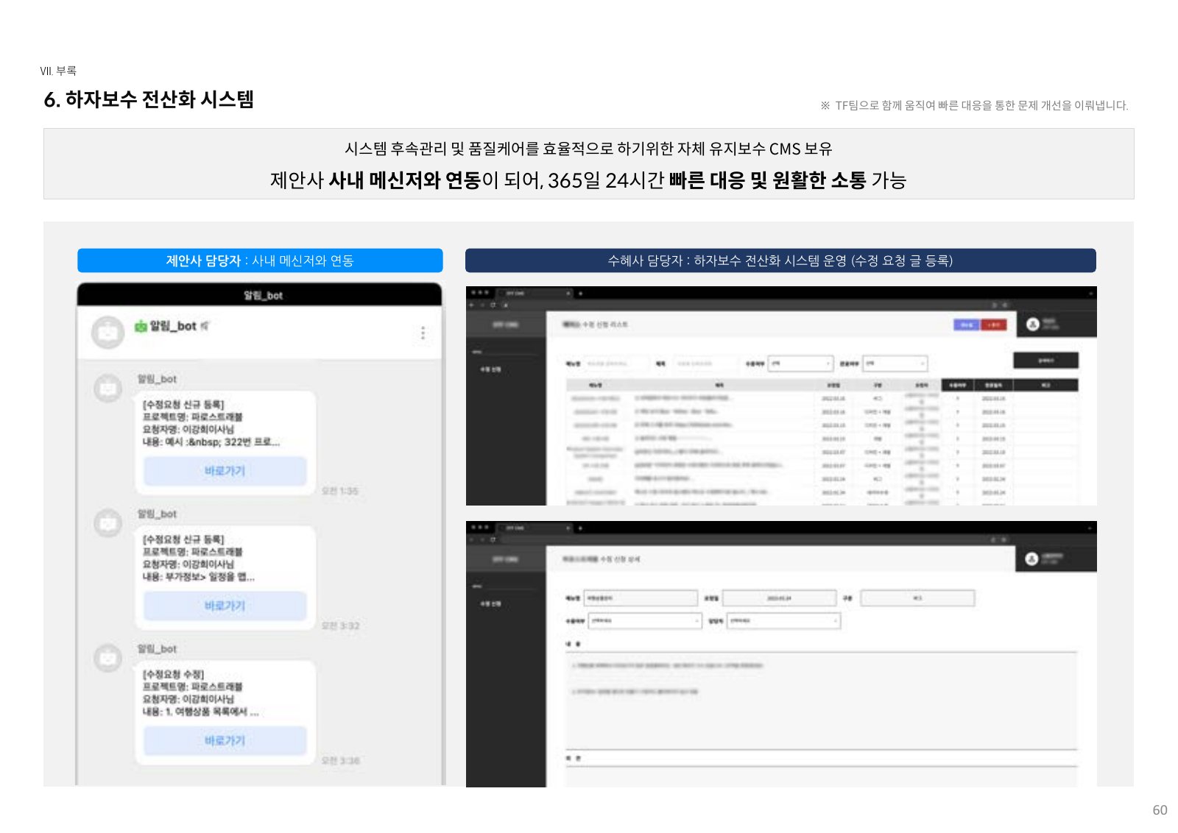1178x833 pixels.
Task: Open a new browser tab in the list-screen window
Action: tap(580, 293)
